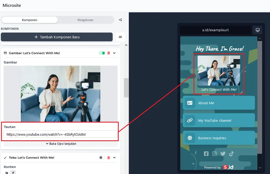Click the reorder components equals icon
Image resolution: width=270 pixels, height=174 pixels.
pyautogui.click(x=120, y=37)
